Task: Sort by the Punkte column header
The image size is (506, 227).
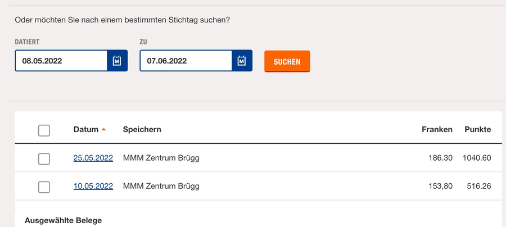Action: tap(478, 129)
